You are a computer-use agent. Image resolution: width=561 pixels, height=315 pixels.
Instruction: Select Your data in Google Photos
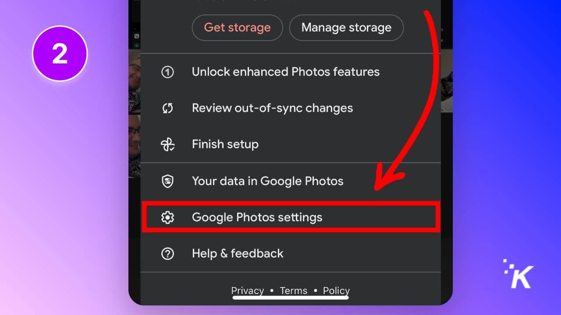[x=267, y=181]
